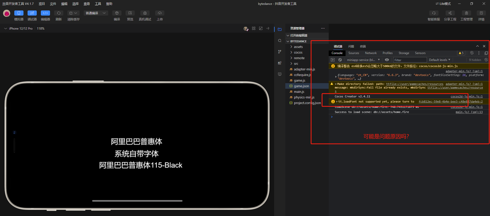
Task: Open the main.js? [sm]:13 source link
Action: 469,112
